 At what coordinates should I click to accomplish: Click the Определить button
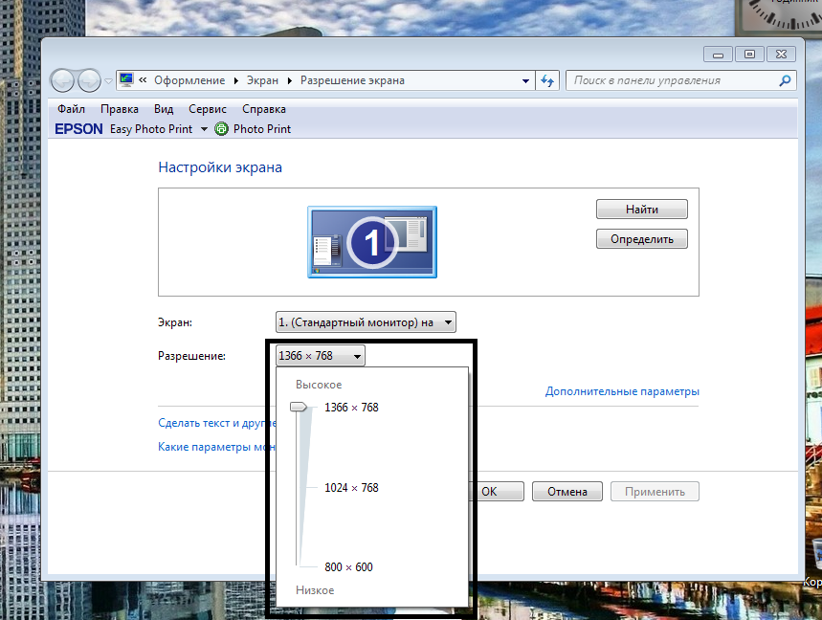(642, 239)
